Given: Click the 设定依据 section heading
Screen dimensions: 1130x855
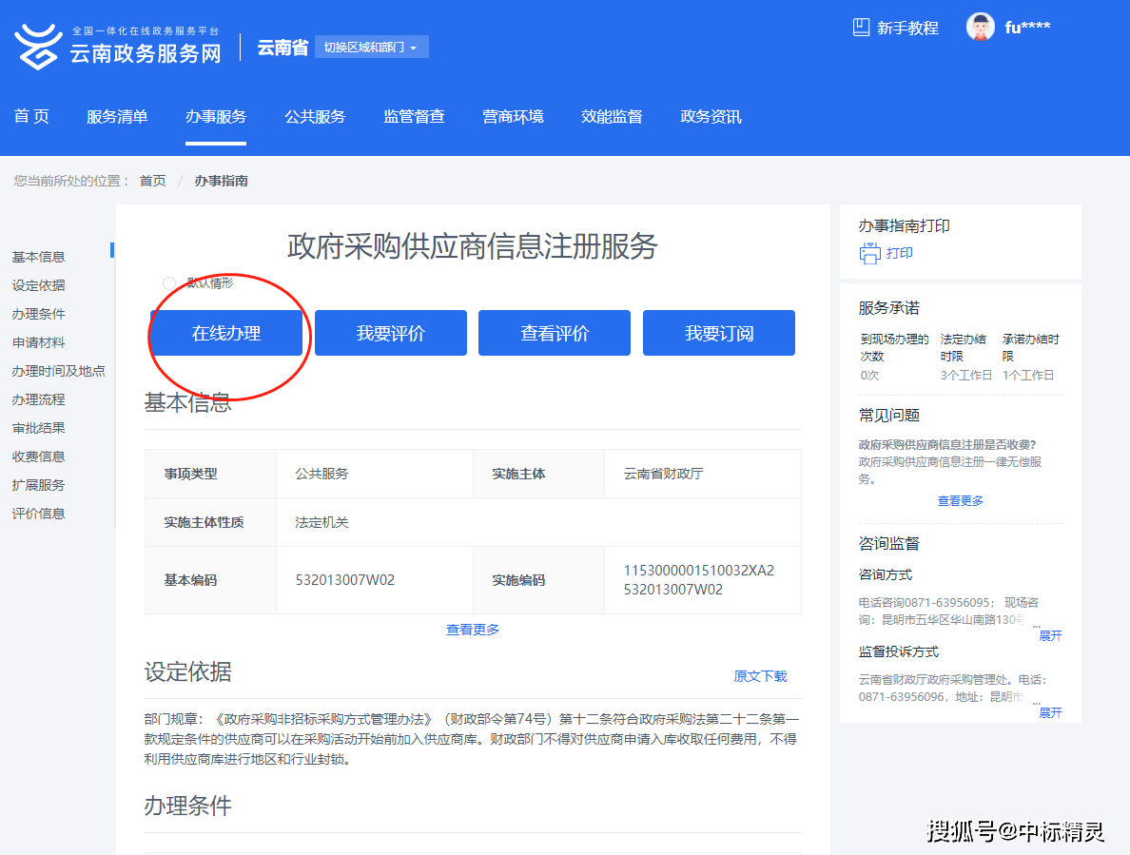Looking at the screenshot, I should (187, 672).
